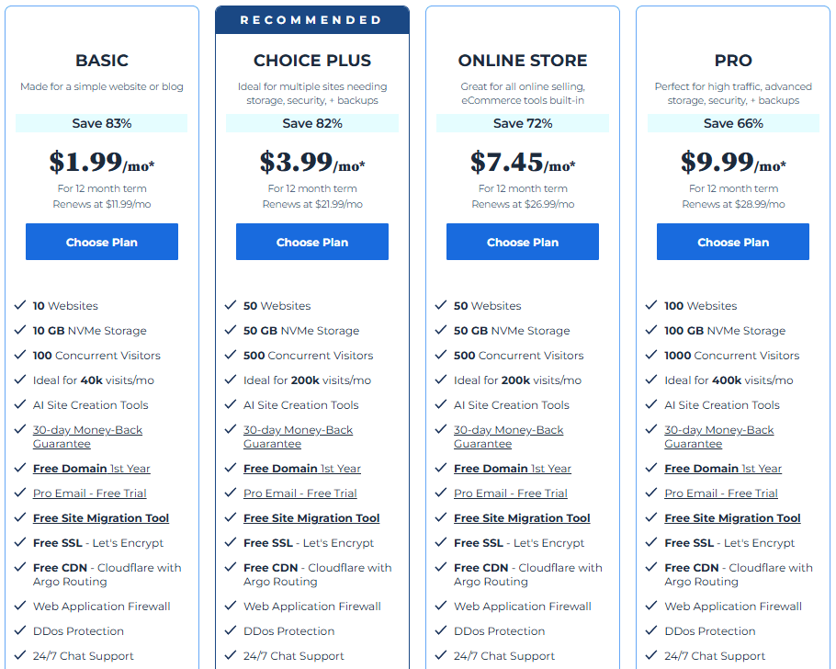This screenshot has height=669, width=836.
Task: Choose the Choice Plus plan
Action: point(311,242)
